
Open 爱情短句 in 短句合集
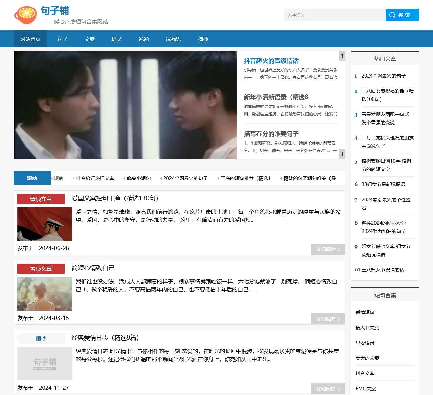(365, 312)
